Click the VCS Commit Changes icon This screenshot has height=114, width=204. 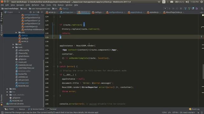click(189, 9)
